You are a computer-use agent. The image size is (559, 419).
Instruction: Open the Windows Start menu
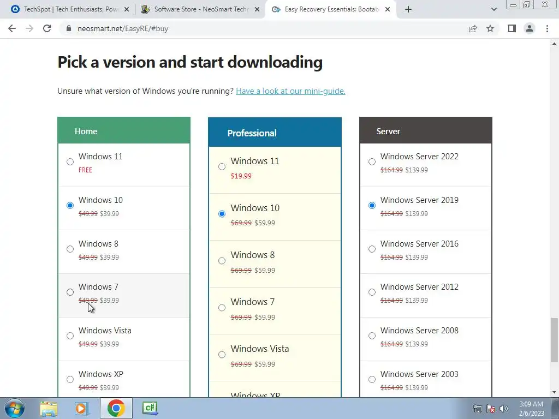(15, 408)
